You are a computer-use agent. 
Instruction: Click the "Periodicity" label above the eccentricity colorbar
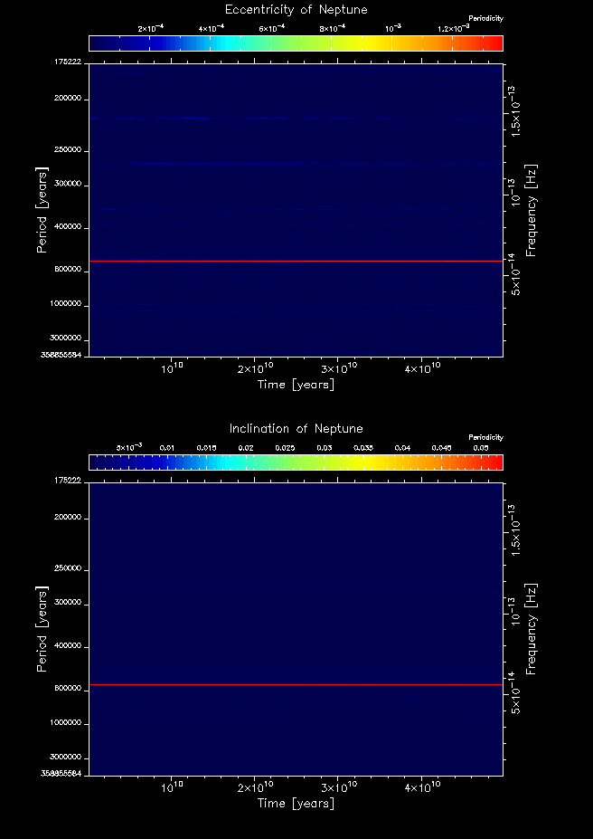coord(486,18)
